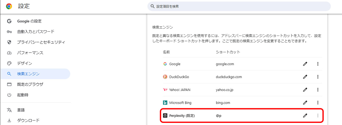Screen dimensions: 342x125
Task: Click the Yahoo! JAPAN name text
Action: [180, 90]
